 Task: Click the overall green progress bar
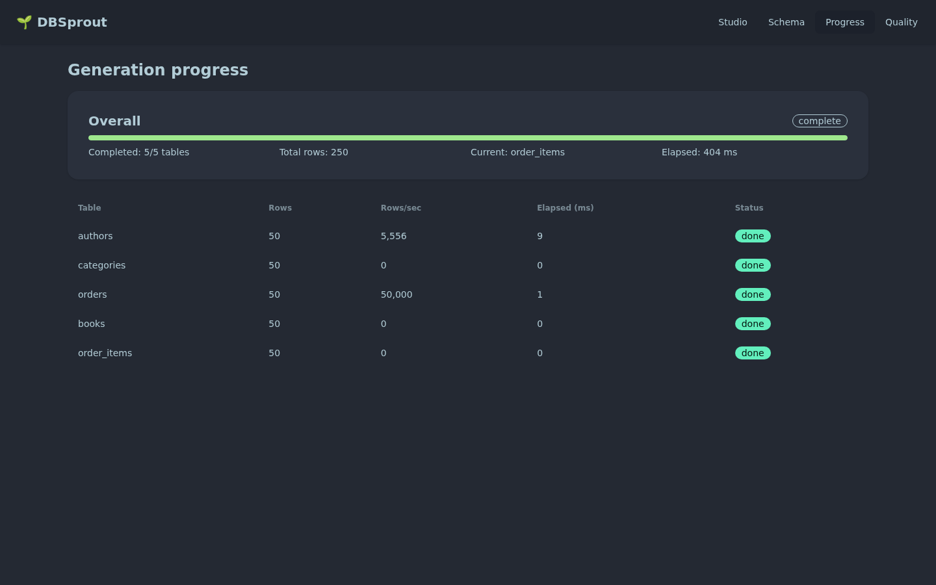(x=468, y=138)
